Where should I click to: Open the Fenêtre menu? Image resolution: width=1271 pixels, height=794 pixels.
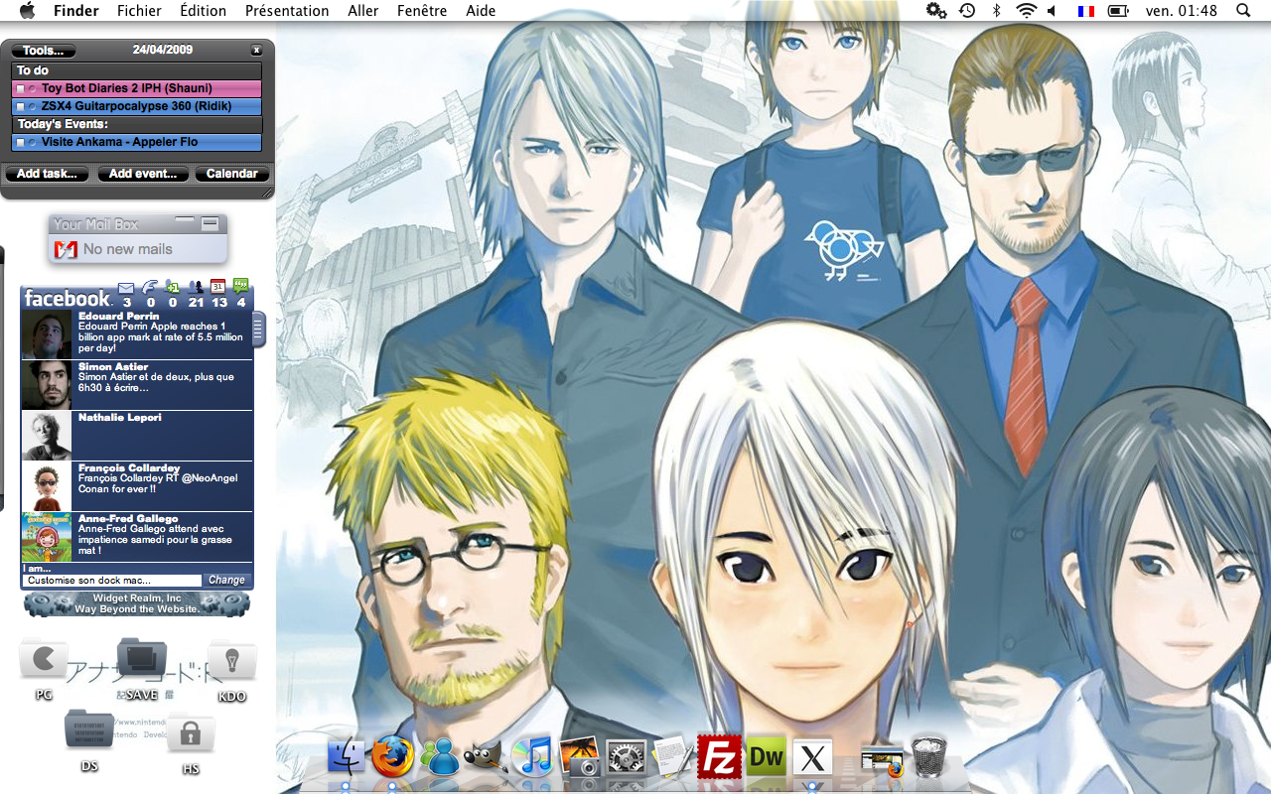(x=422, y=11)
